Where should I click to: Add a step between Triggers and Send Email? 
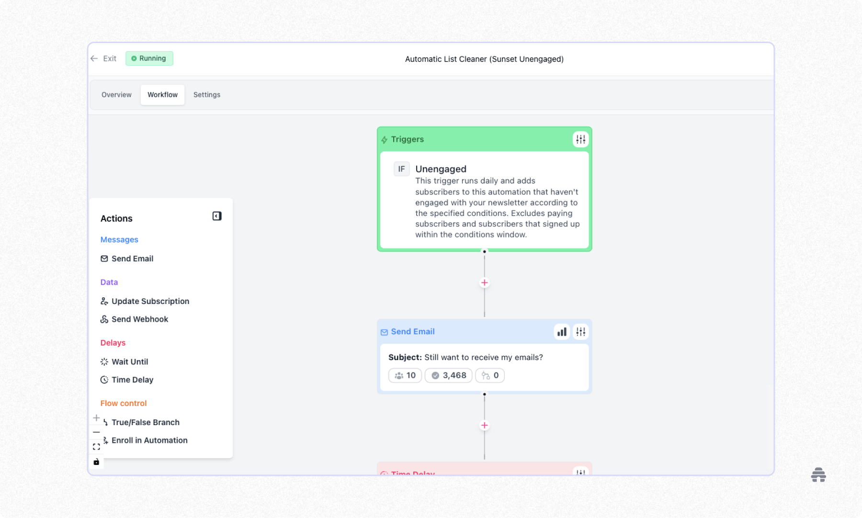pyautogui.click(x=484, y=282)
